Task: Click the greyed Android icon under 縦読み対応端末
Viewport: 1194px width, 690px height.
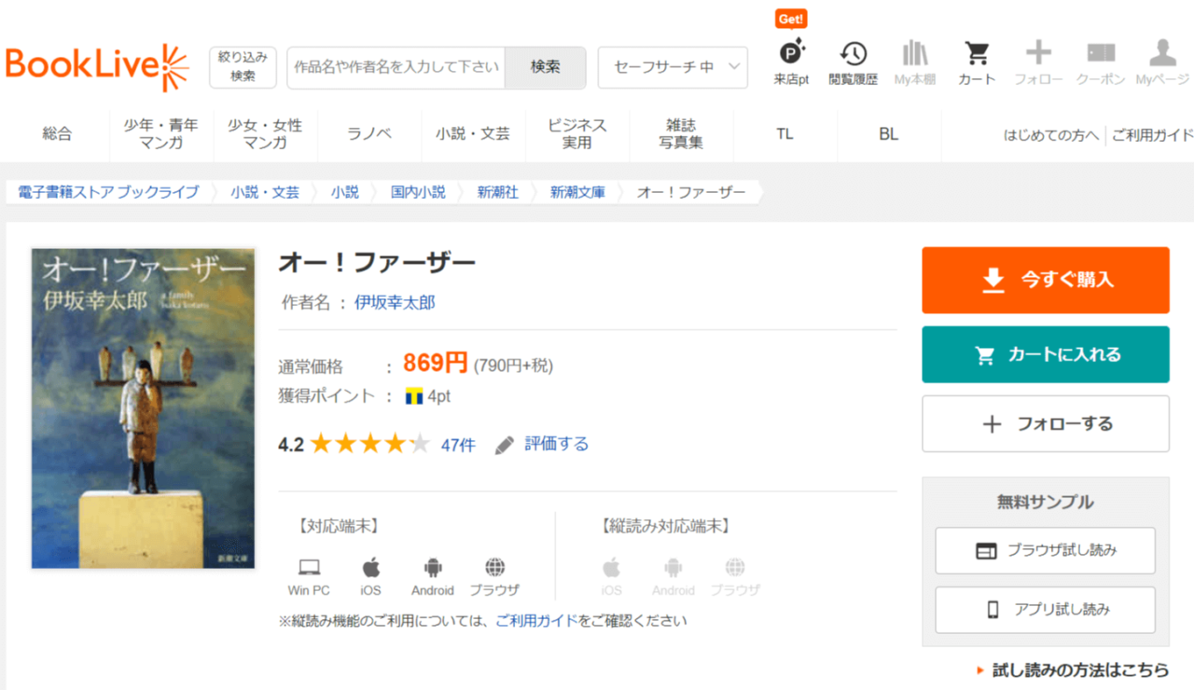Action: [673, 567]
